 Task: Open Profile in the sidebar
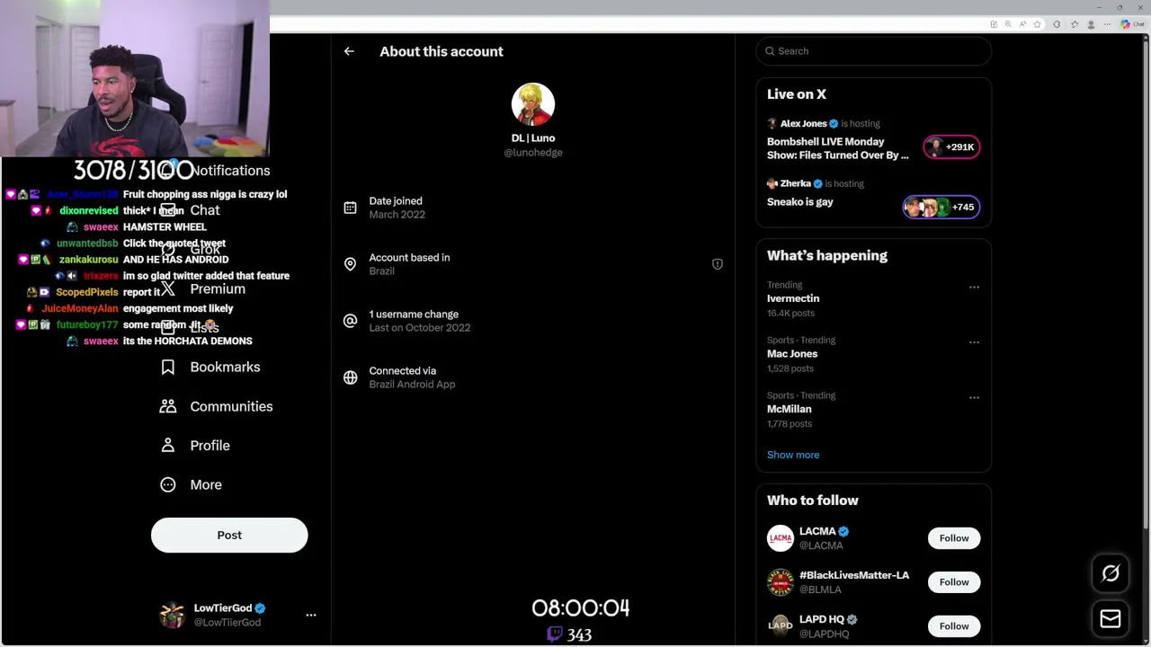[195, 446]
